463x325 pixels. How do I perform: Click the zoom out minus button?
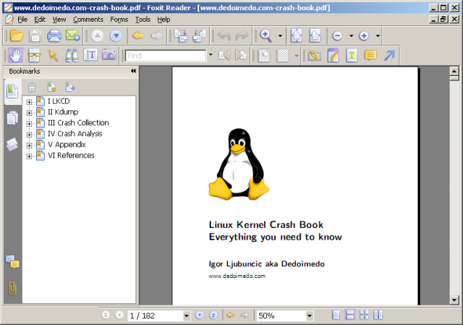coord(337,35)
